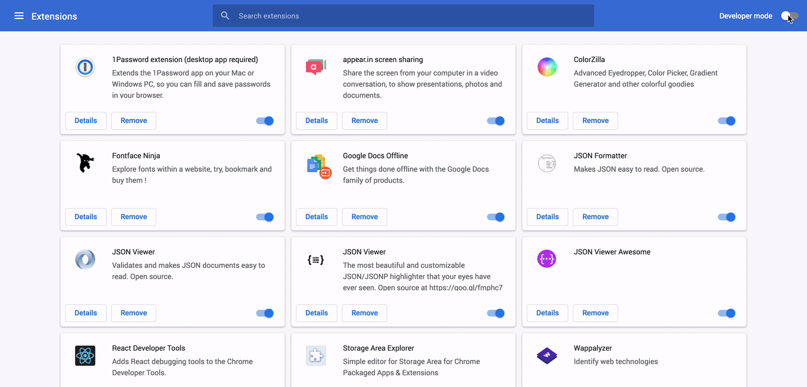Click the blue JSON Viewer ring icon
807x387 pixels.
coord(85,260)
